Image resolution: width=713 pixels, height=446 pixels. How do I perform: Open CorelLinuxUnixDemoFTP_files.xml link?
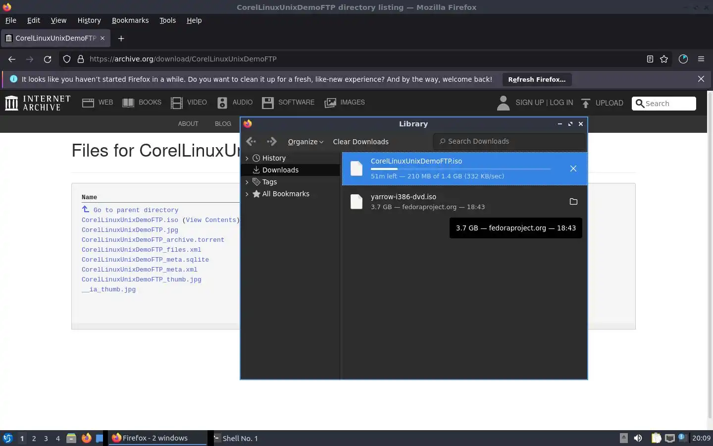click(x=141, y=250)
